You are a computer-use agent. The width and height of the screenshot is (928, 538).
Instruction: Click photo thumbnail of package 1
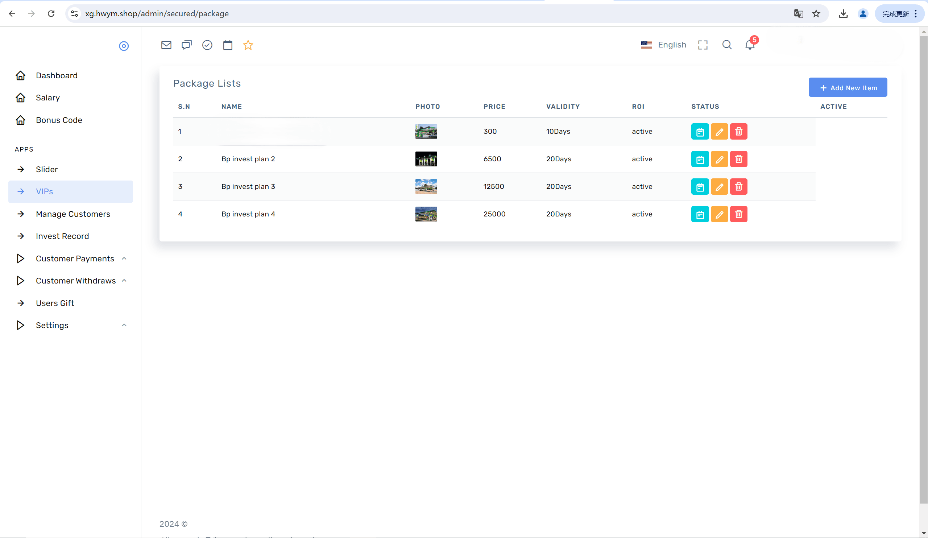(426, 132)
